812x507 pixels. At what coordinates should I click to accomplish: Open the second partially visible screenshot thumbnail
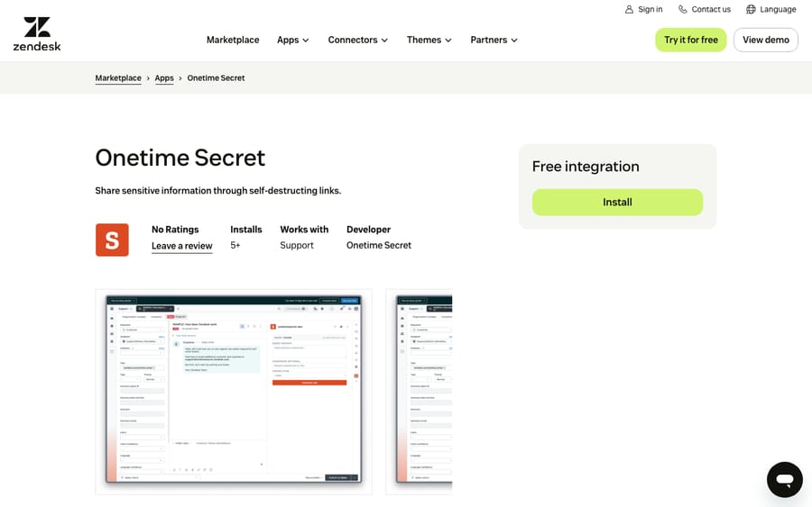coord(419,392)
